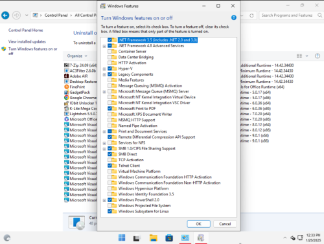Open the Control Panel Home link
Image resolution: width=324 pixels, height=244 pixels.
pyautogui.click(x=26, y=30)
